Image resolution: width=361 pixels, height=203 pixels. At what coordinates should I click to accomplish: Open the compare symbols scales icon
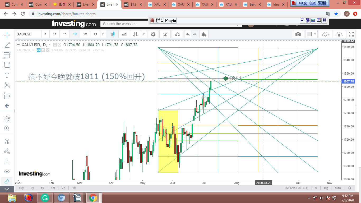tap(177, 34)
